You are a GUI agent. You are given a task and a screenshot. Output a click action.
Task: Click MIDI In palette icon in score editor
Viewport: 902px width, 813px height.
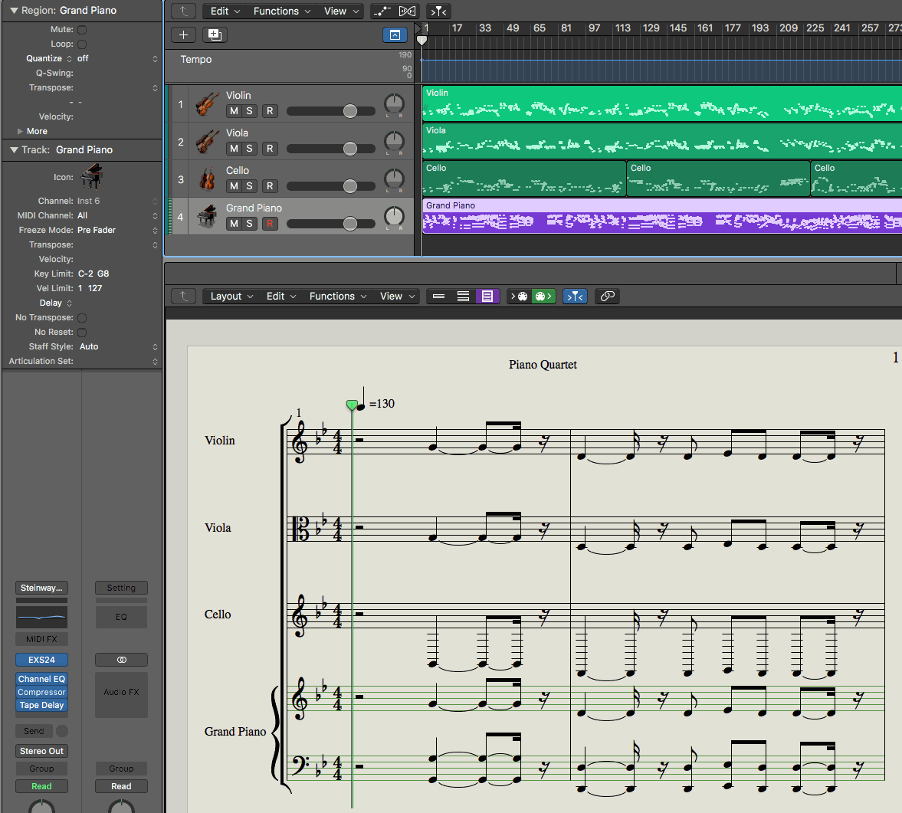coord(520,296)
